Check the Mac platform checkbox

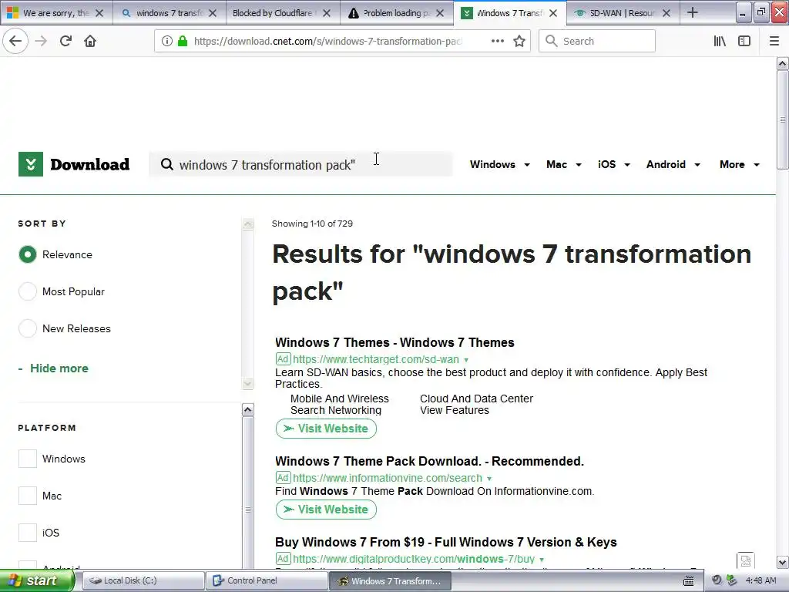click(x=28, y=496)
